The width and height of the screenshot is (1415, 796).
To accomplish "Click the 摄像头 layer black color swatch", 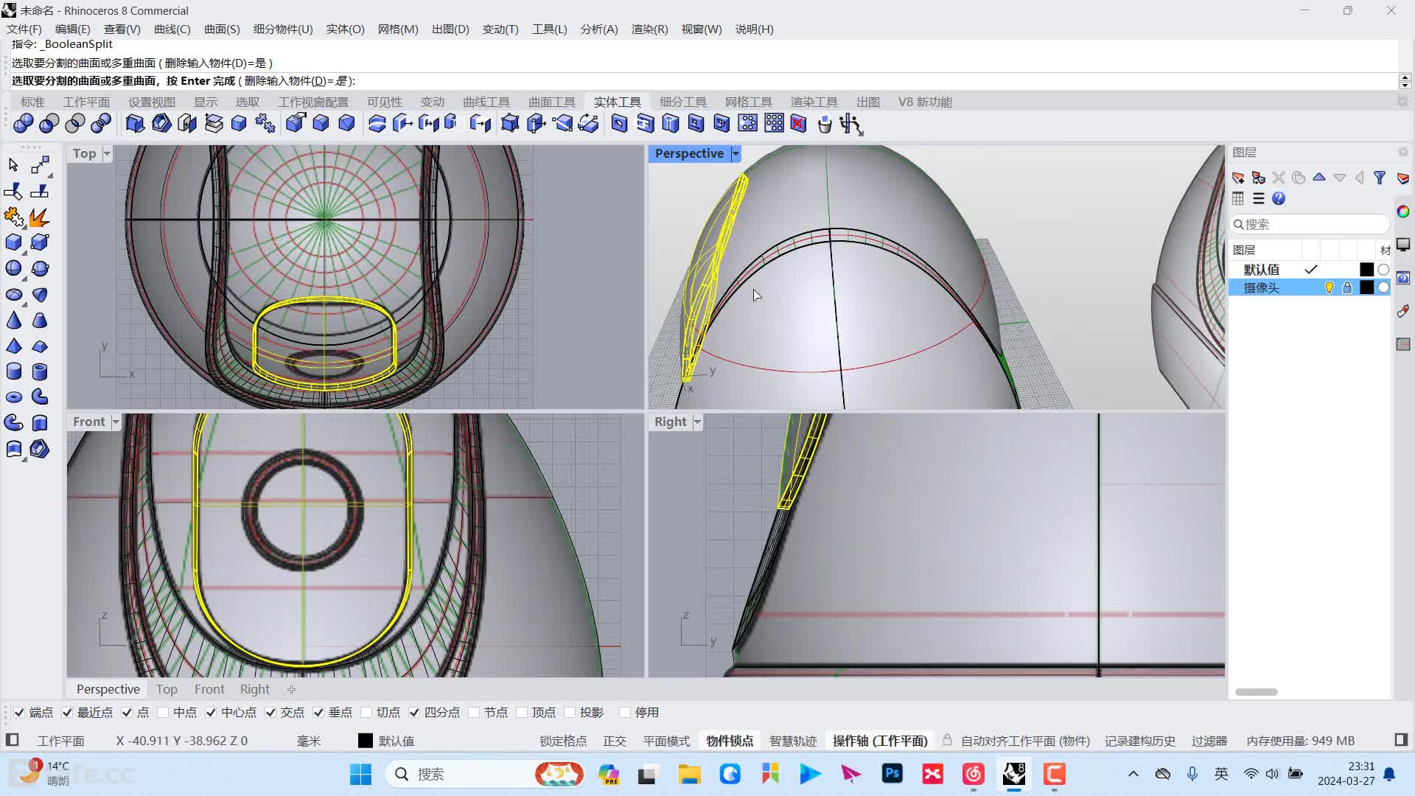I will pos(1366,287).
